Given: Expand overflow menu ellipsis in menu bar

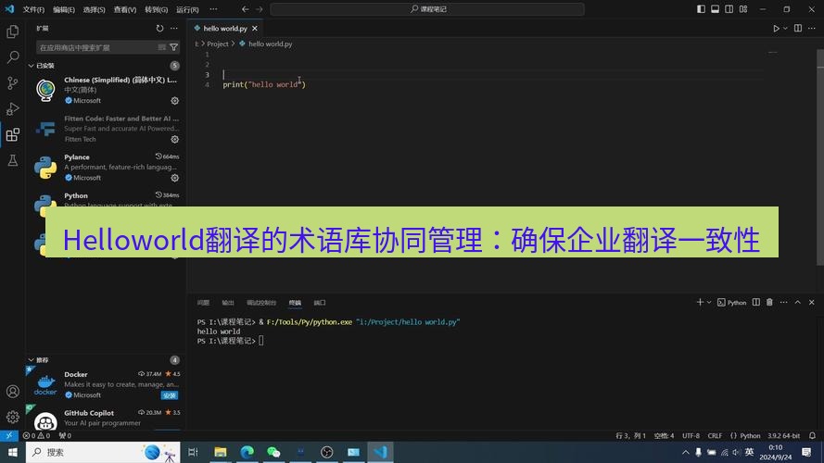Looking at the screenshot, I should [213, 9].
